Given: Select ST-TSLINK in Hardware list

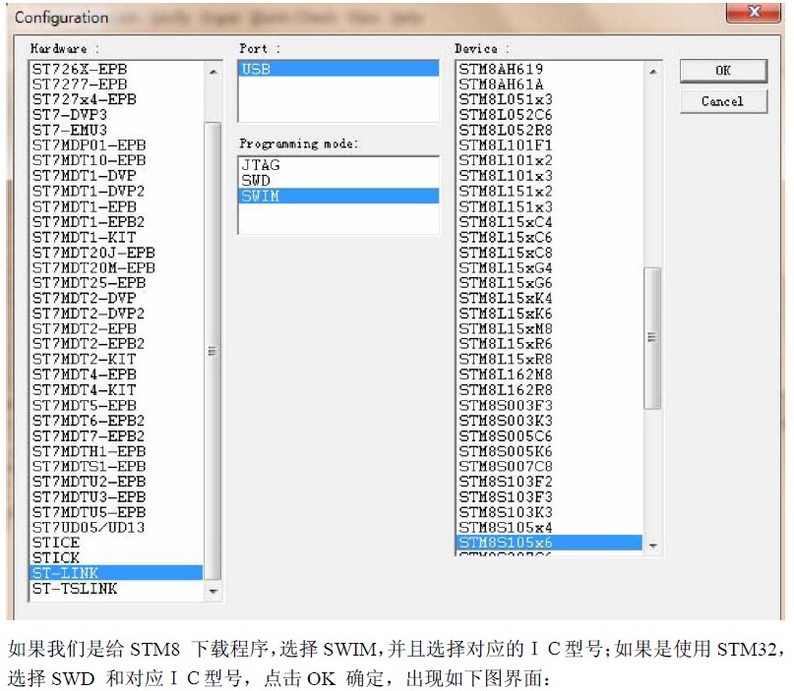Looking at the screenshot, I should (116, 589).
